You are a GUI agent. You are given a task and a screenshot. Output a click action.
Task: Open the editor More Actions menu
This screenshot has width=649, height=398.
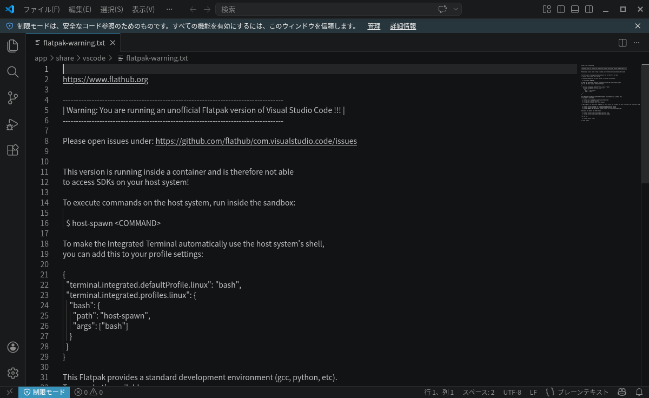tap(637, 43)
